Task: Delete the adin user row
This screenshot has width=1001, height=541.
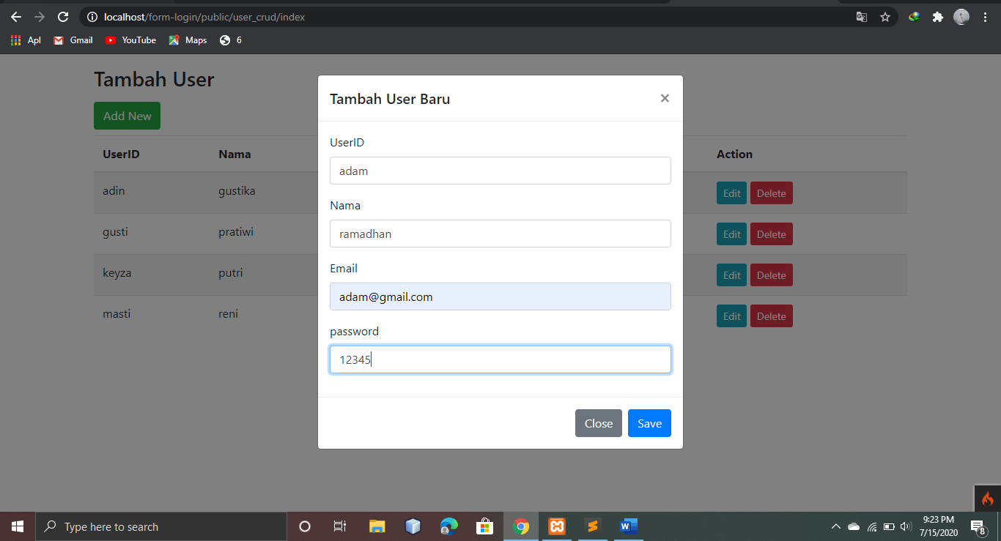Action: (x=772, y=193)
